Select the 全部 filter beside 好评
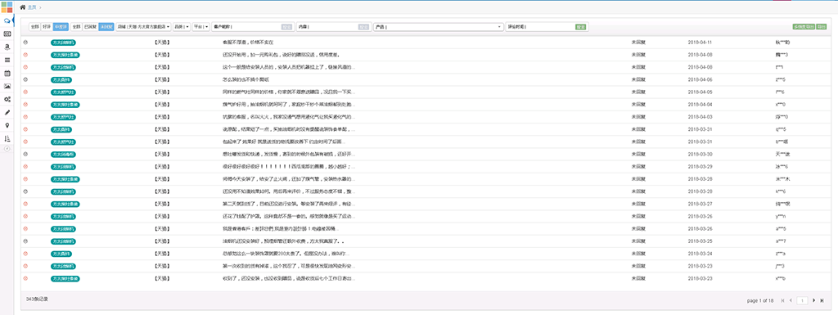 pyautogui.click(x=34, y=27)
